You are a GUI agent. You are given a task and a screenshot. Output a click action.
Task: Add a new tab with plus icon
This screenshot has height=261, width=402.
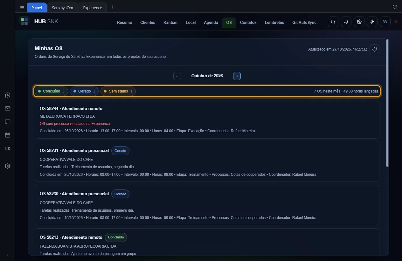coord(112,7)
